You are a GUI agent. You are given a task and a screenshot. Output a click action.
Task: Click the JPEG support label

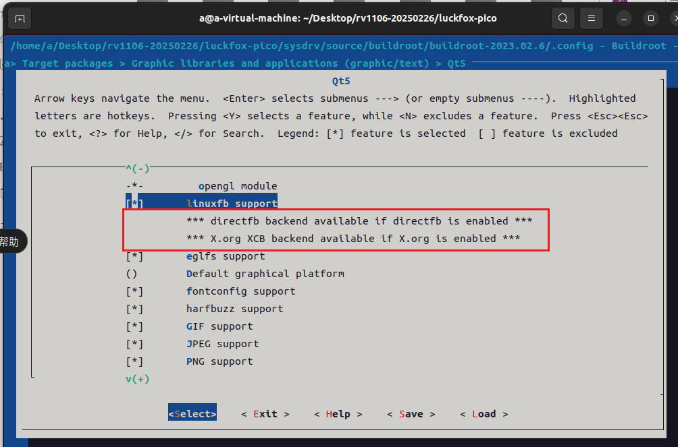(223, 344)
